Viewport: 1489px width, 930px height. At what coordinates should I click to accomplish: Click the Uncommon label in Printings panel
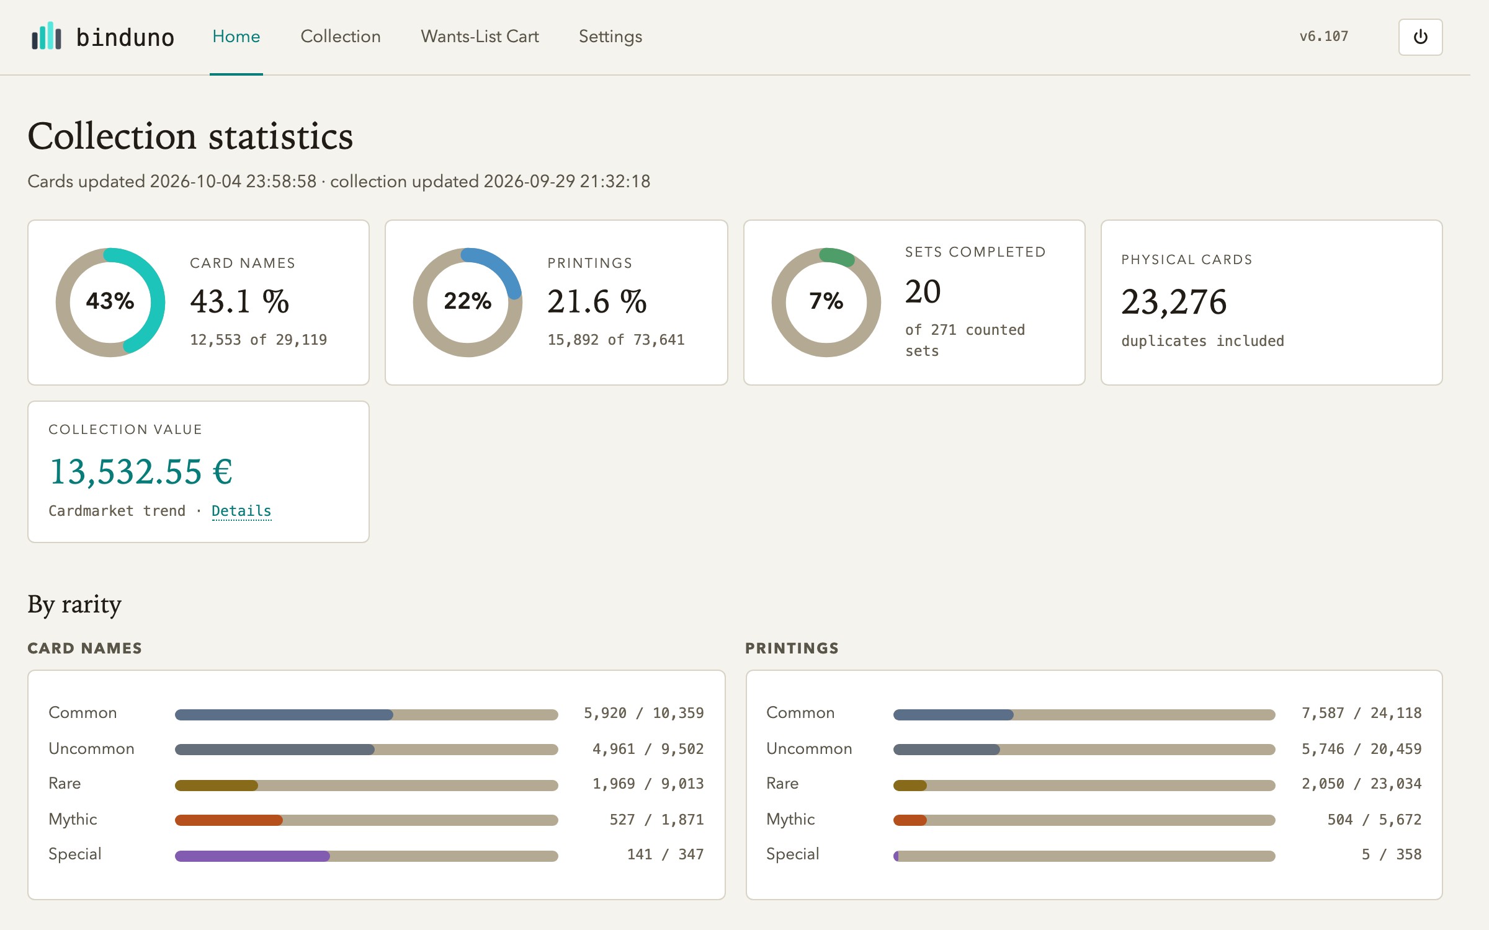(809, 748)
